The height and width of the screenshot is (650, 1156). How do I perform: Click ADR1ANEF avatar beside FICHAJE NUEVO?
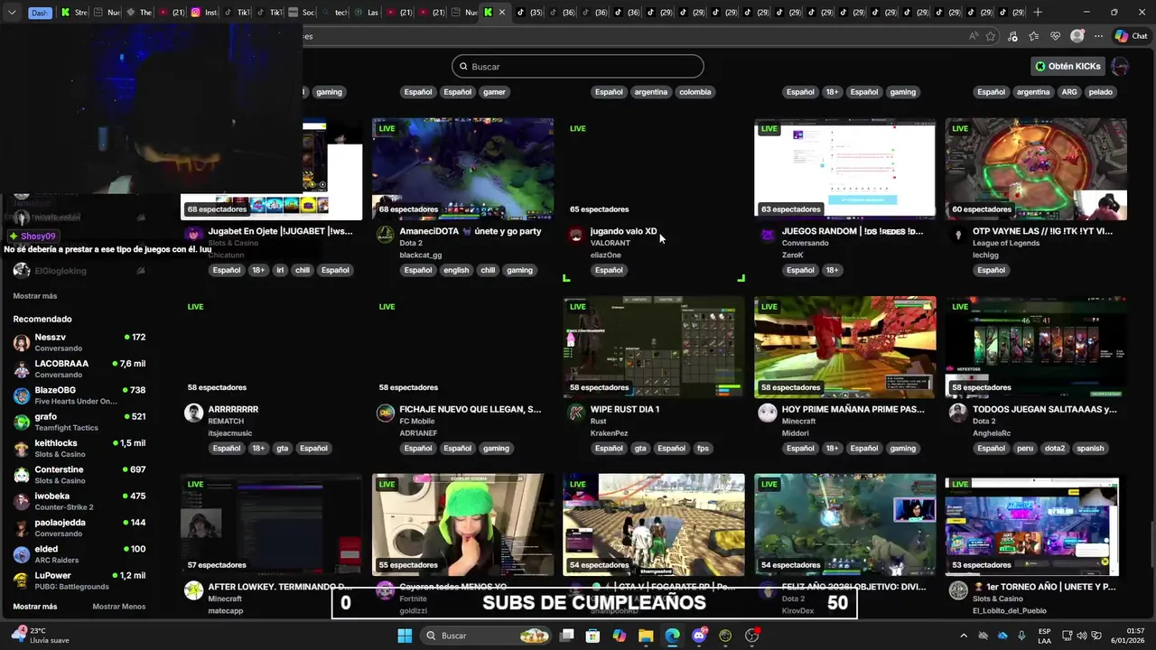pos(386,413)
